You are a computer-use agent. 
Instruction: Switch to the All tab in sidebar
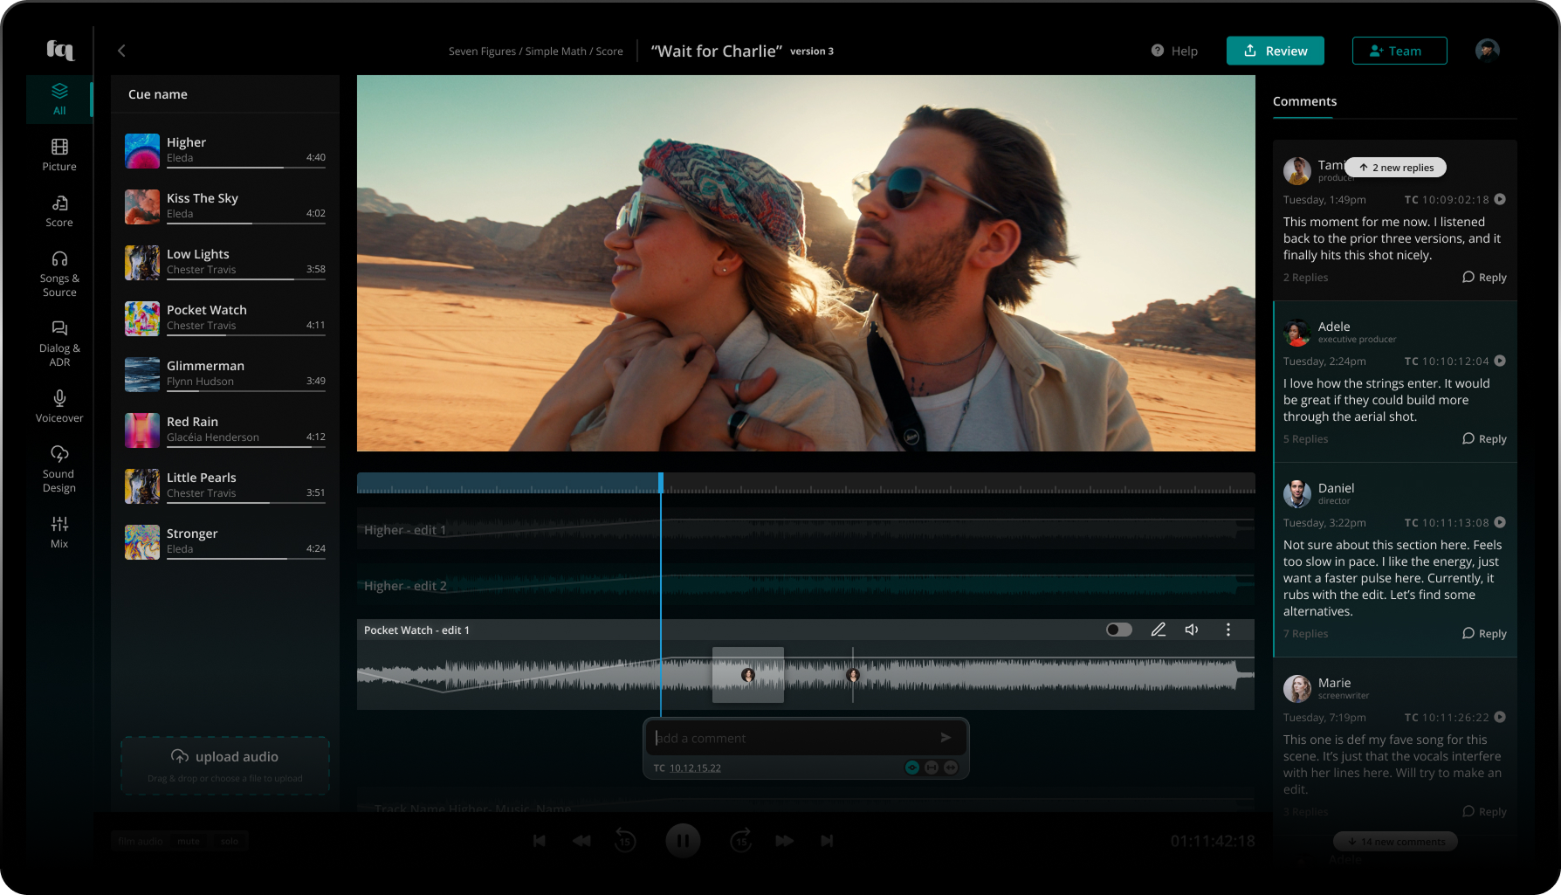(59, 99)
